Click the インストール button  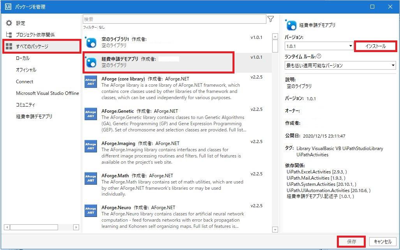pyautogui.click(x=375, y=46)
